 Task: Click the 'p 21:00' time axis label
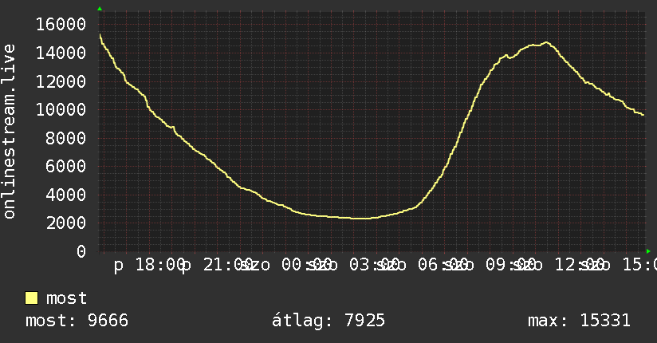click(217, 265)
